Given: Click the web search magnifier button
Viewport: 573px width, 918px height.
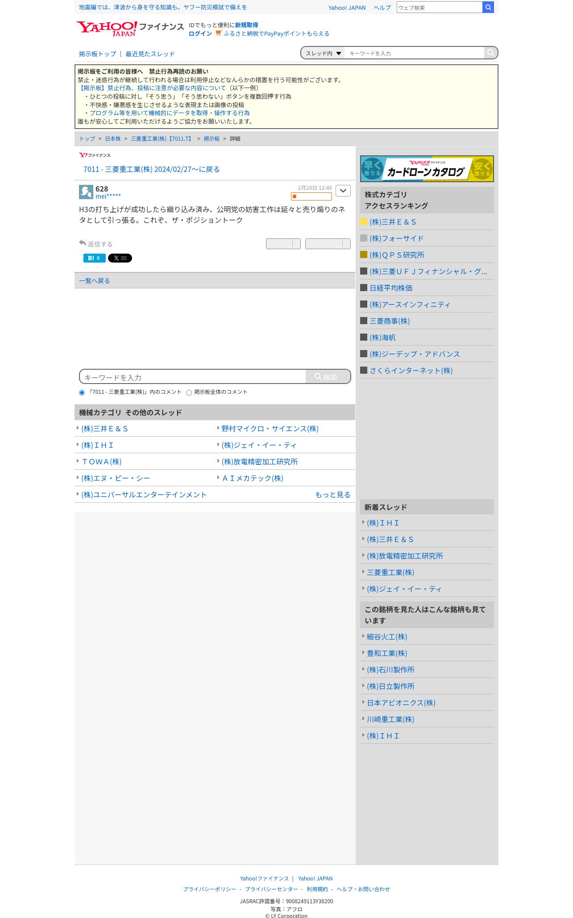Looking at the screenshot, I should click(x=488, y=7).
